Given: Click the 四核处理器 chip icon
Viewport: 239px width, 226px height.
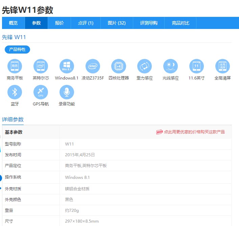Looking at the screenshot, I should coord(119,66).
